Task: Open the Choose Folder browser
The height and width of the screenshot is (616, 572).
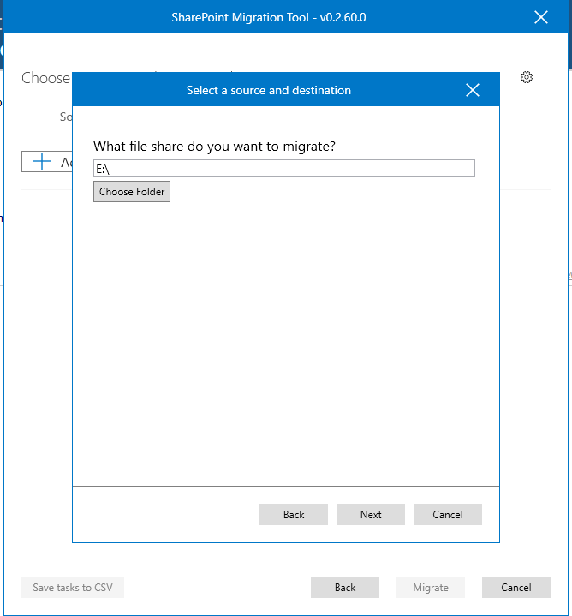Action: point(132,191)
